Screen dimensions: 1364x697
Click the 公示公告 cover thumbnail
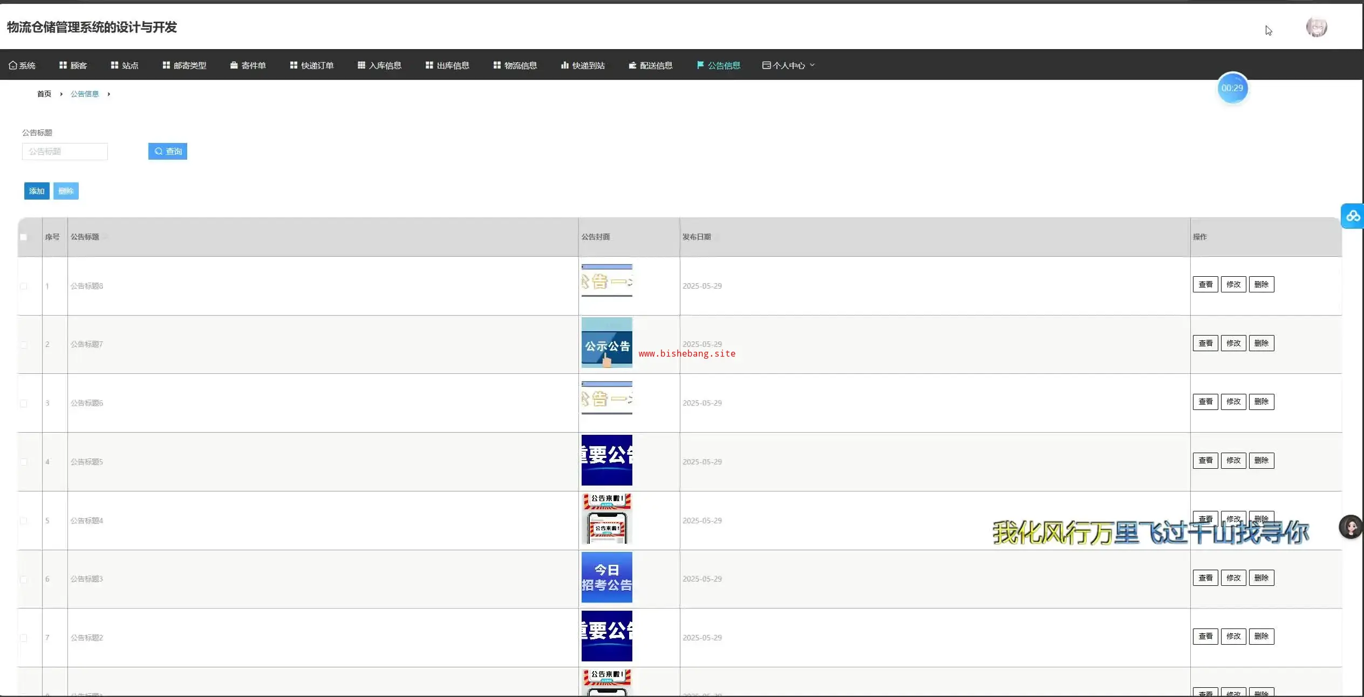606,343
